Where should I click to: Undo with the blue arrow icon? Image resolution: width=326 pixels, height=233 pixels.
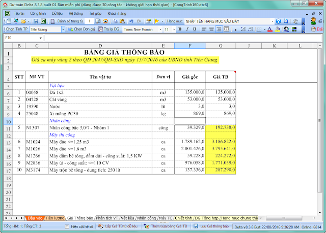[131, 21]
